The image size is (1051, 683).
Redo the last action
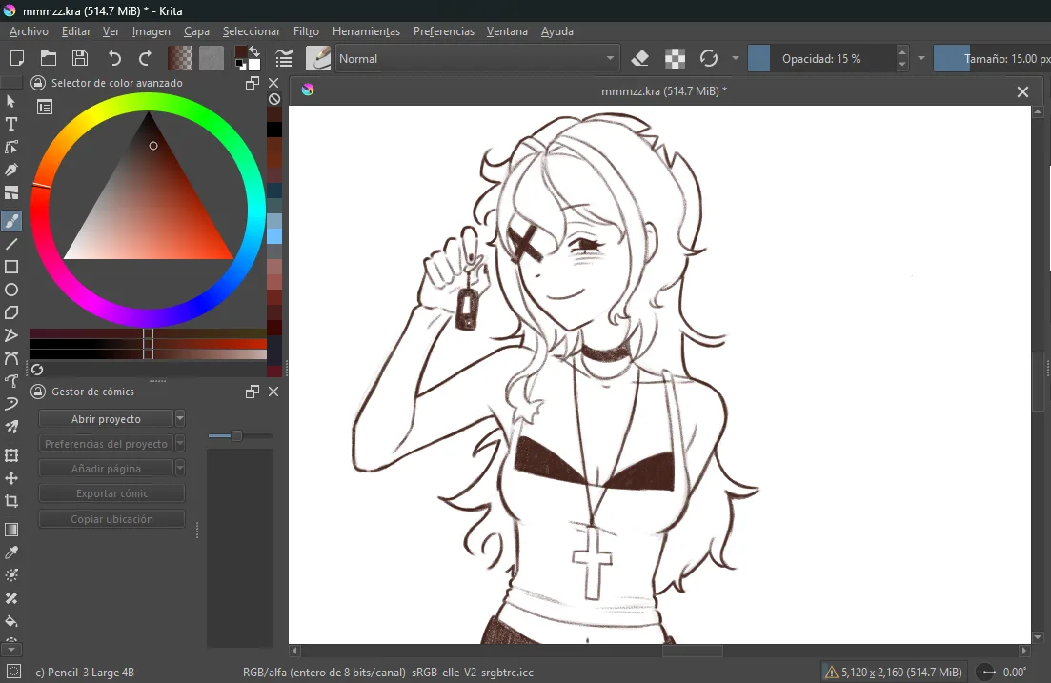pos(146,58)
